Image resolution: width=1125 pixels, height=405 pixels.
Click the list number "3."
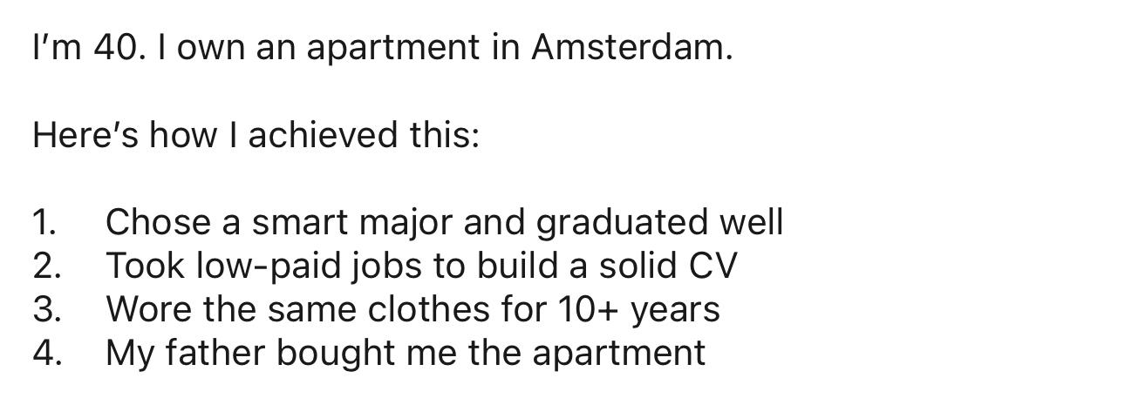[46, 310]
